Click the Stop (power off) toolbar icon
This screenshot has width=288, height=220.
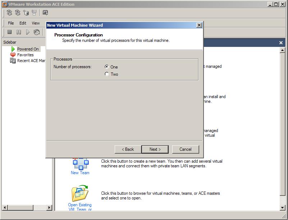click(x=10, y=32)
